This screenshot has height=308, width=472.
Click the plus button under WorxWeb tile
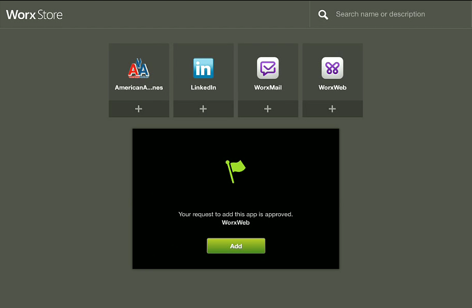click(332, 109)
